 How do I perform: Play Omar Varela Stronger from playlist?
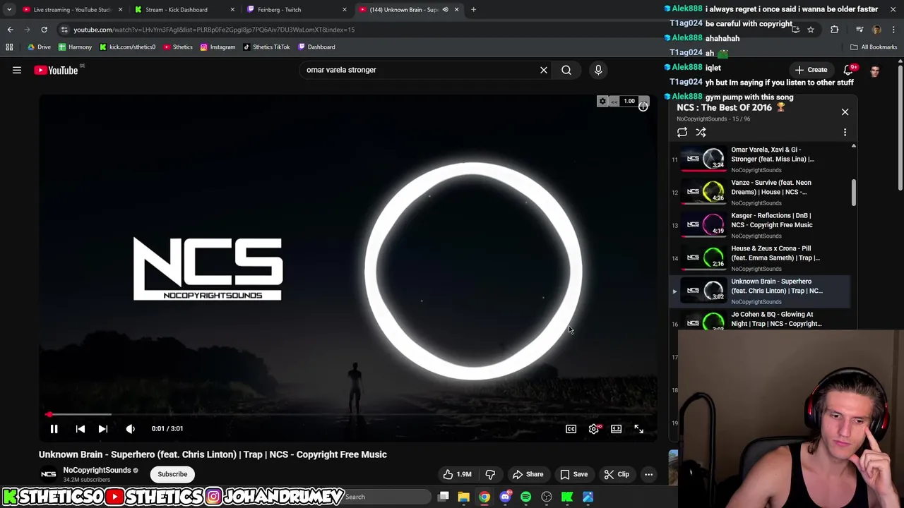pos(761,159)
